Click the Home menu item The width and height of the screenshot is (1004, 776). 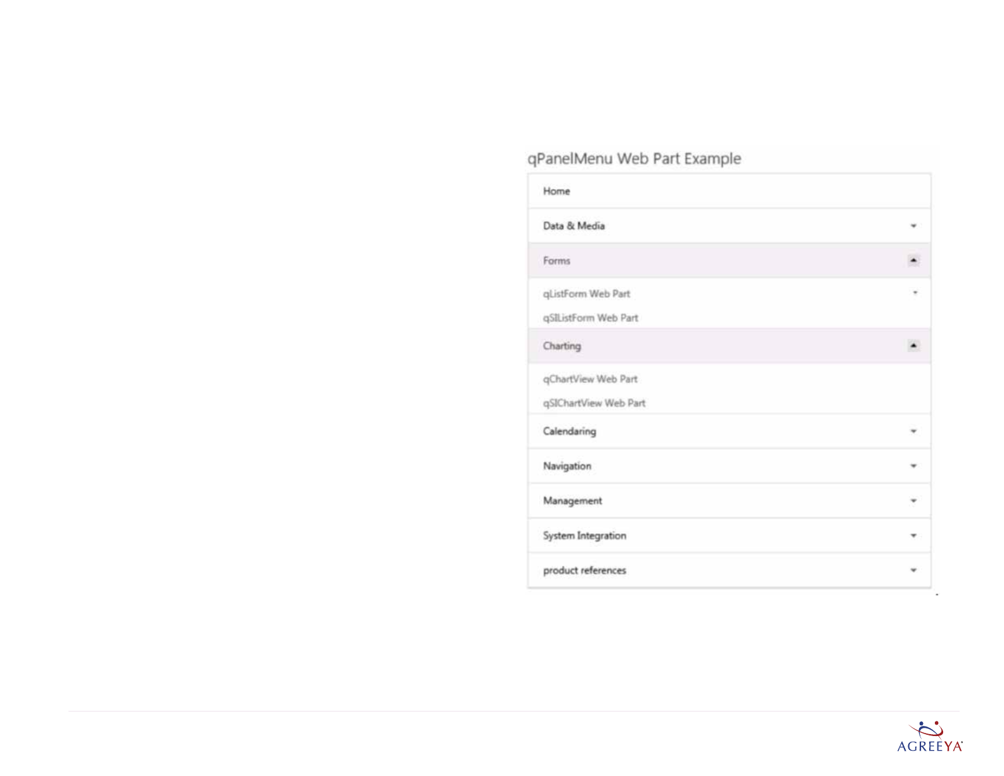(557, 191)
